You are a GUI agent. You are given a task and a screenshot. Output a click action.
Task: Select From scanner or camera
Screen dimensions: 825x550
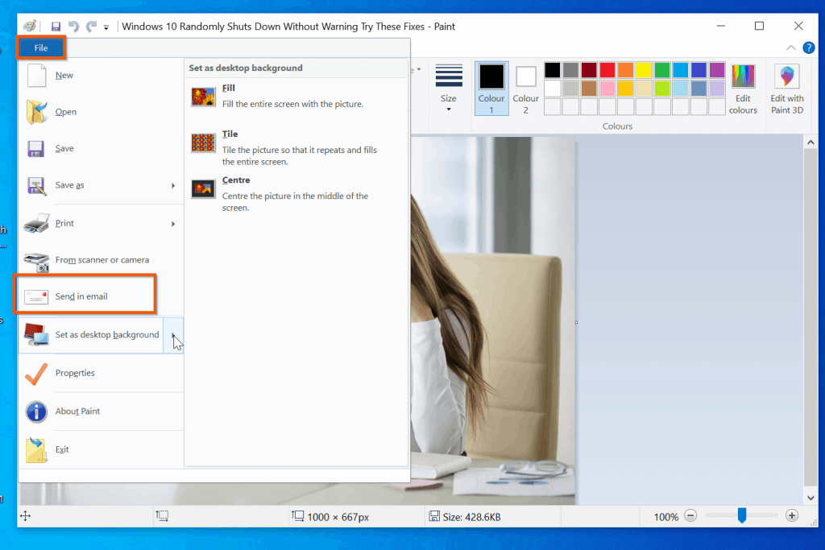(x=101, y=260)
